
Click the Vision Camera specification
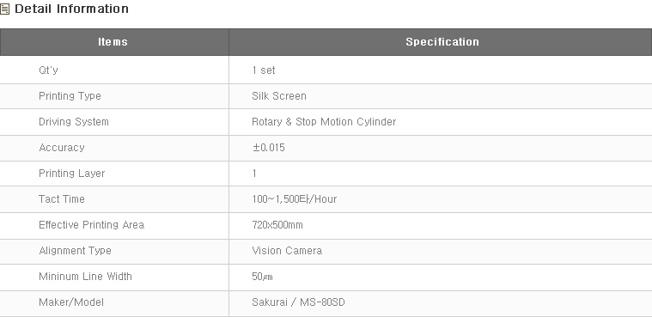coord(287,251)
